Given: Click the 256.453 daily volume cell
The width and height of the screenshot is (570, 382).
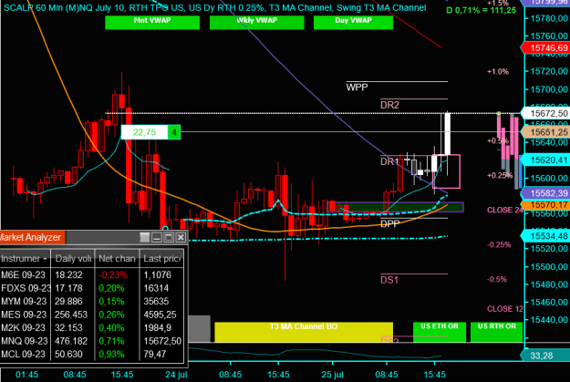Looking at the screenshot, I should coord(71,315).
